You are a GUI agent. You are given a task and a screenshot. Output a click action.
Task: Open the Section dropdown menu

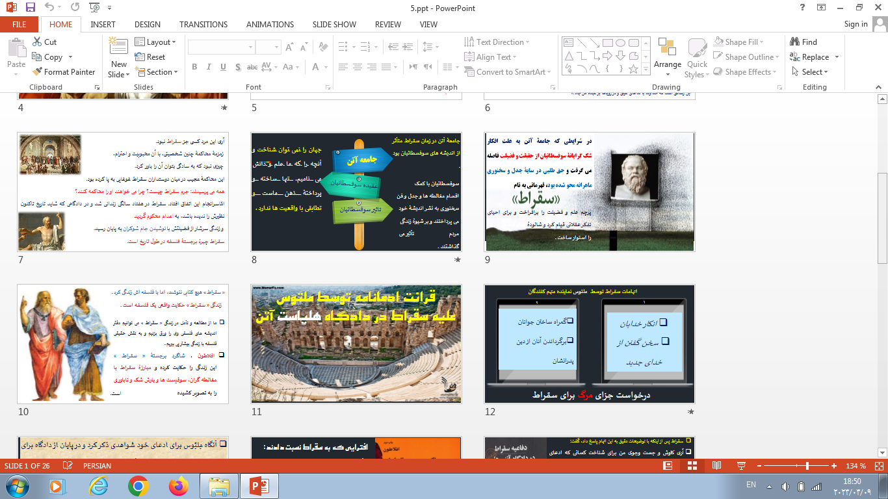[156, 72]
